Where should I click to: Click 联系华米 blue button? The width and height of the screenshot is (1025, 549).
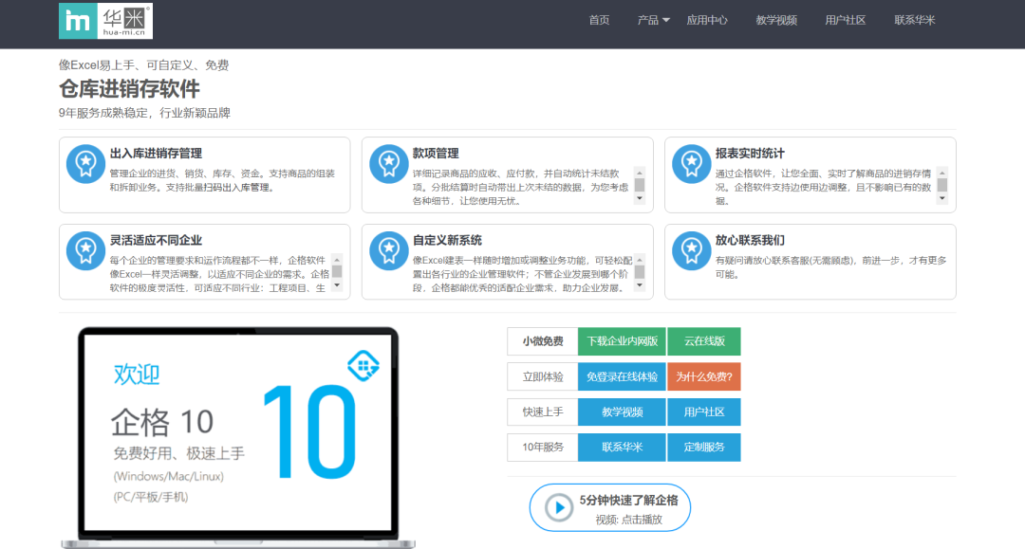[622, 448]
